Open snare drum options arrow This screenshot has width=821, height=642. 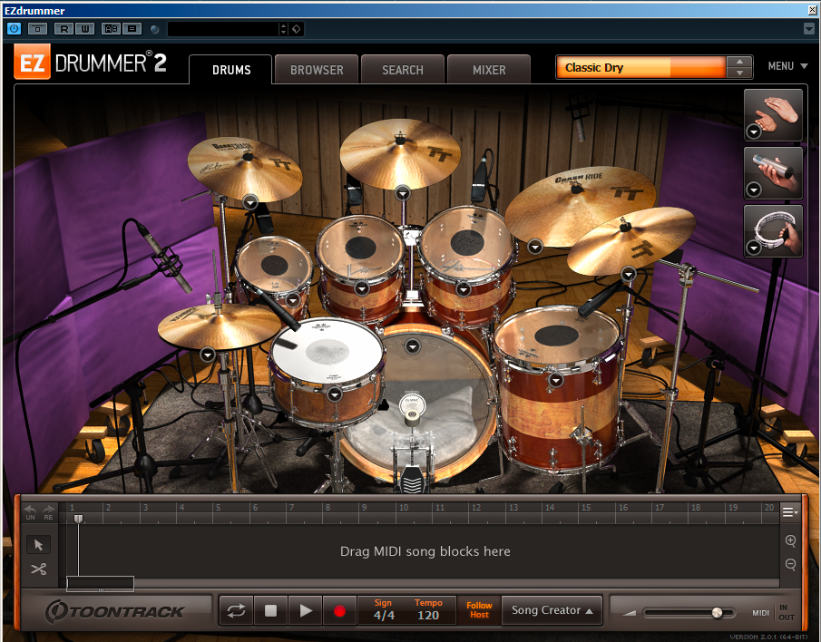335,394
